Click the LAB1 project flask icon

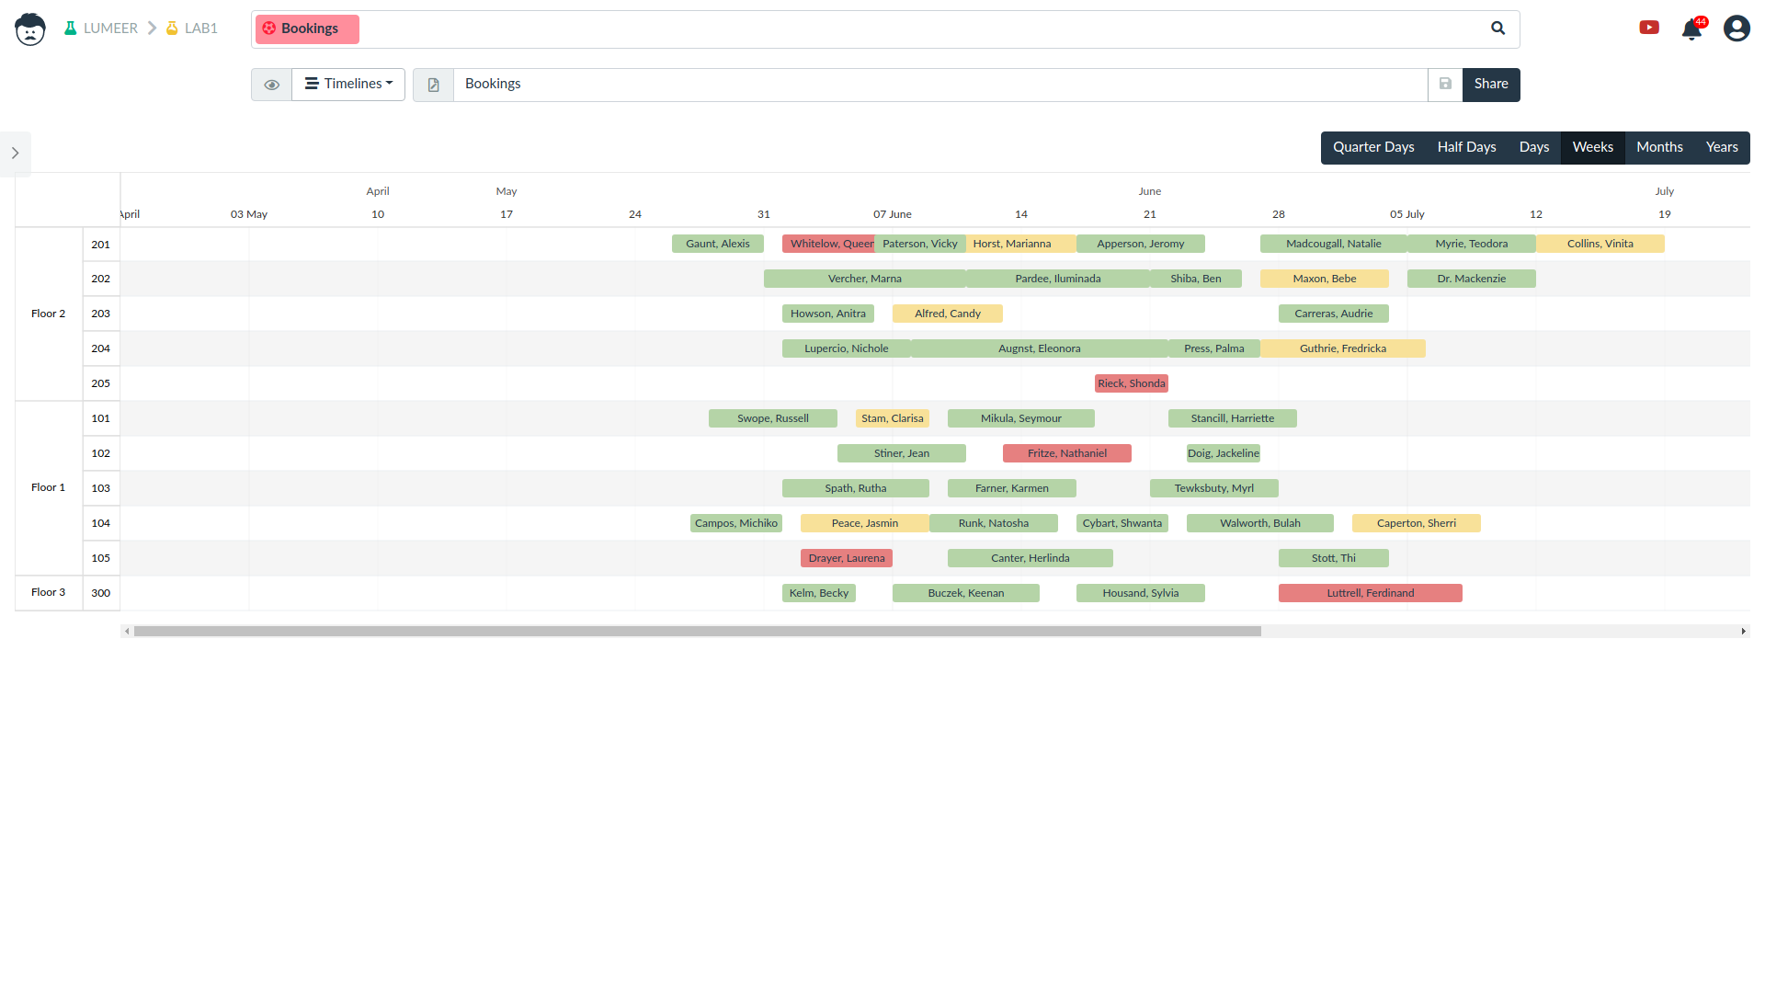click(x=172, y=29)
